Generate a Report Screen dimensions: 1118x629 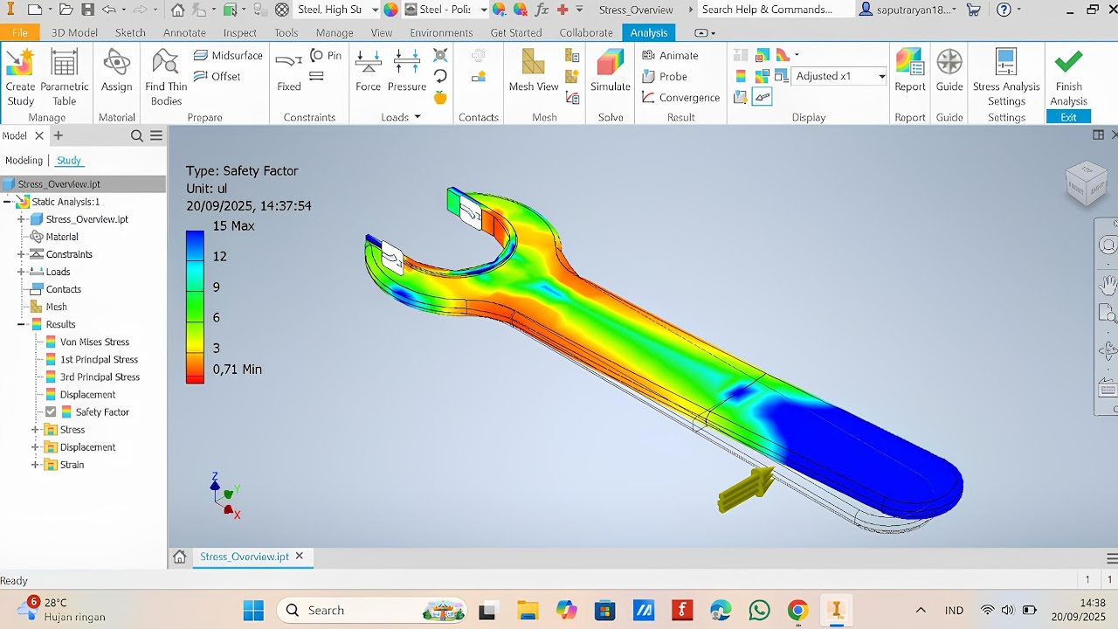(x=909, y=71)
